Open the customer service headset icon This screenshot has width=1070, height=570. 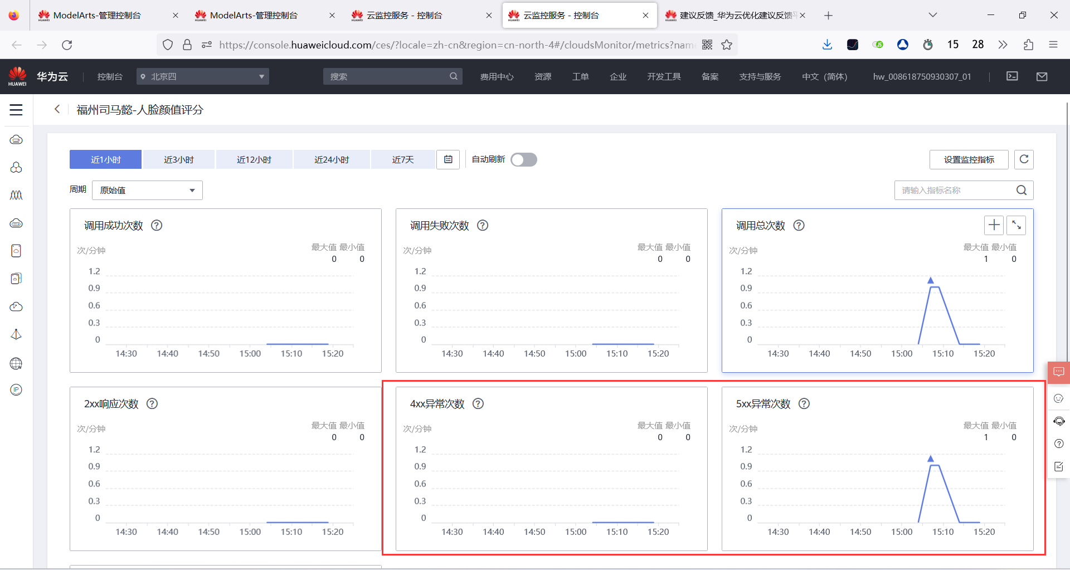[x=1059, y=421]
